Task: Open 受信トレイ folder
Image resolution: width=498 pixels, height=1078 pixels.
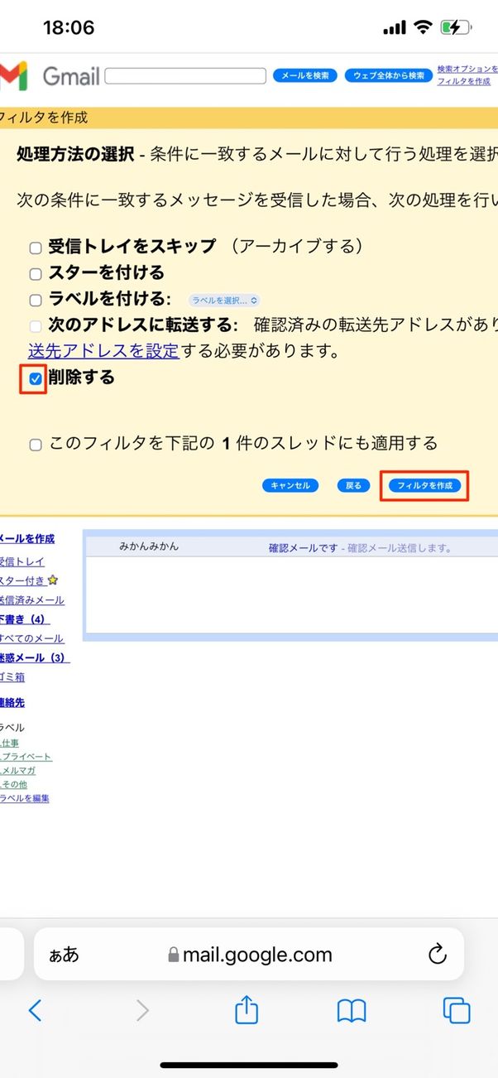Action: tap(22, 561)
